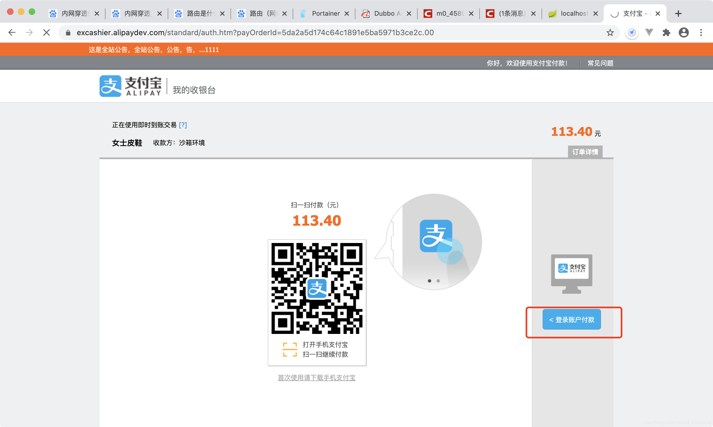
Task: Click the 女士皮鞋 product name
Action: [127, 143]
